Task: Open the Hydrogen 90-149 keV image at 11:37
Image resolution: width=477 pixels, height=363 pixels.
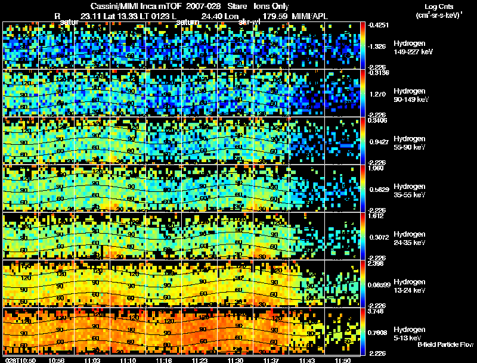Action: click(x=271, y=93)
